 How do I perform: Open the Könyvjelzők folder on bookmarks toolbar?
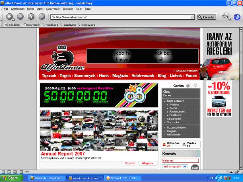click(32, 25)
